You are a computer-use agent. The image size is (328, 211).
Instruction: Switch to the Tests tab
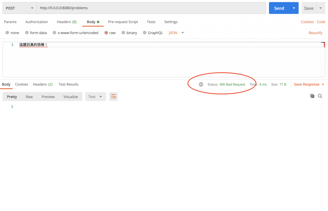151,22
